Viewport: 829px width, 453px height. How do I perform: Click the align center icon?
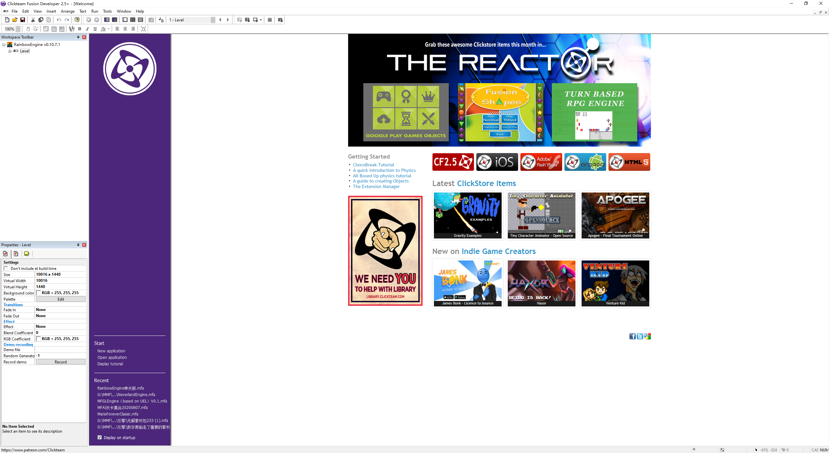[125, 29]
